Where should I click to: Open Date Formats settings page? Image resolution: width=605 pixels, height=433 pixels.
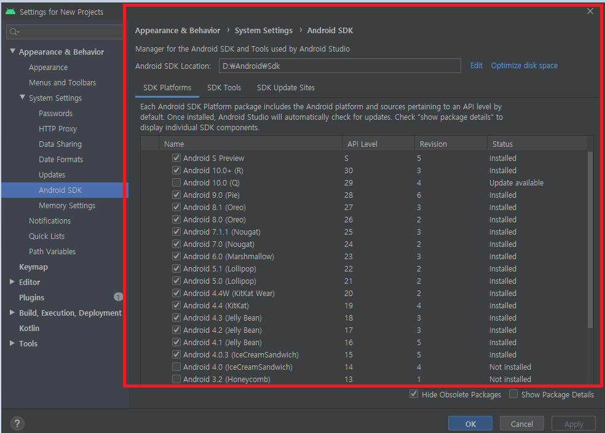coord(61,159)
